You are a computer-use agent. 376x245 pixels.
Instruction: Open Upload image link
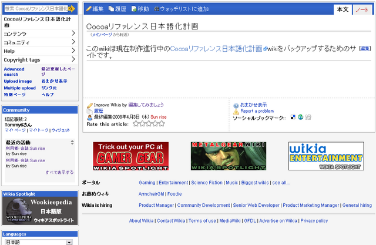[x=18, y=81]
